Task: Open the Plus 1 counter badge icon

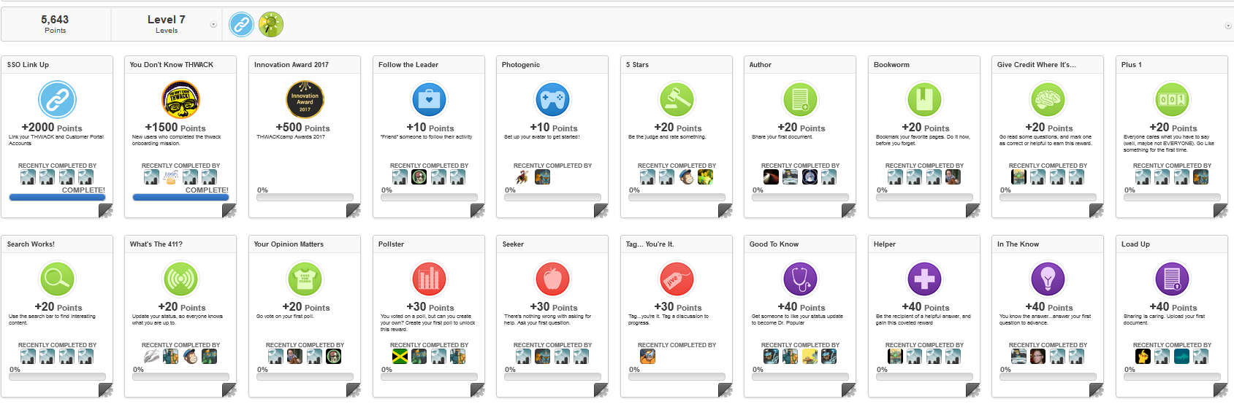Action: click(1172, 99)
